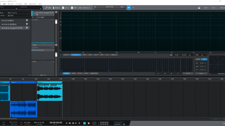Open the Transport menu in menu bar

19,4
